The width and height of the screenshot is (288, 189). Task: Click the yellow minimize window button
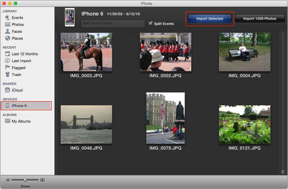point(10,3)
